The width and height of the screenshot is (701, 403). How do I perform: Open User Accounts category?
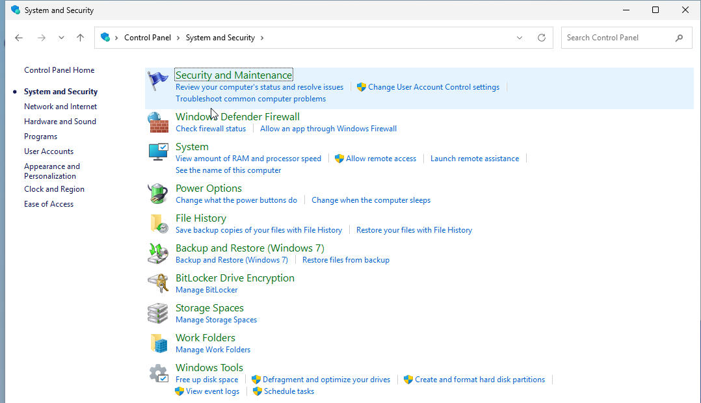click(49, 151)
